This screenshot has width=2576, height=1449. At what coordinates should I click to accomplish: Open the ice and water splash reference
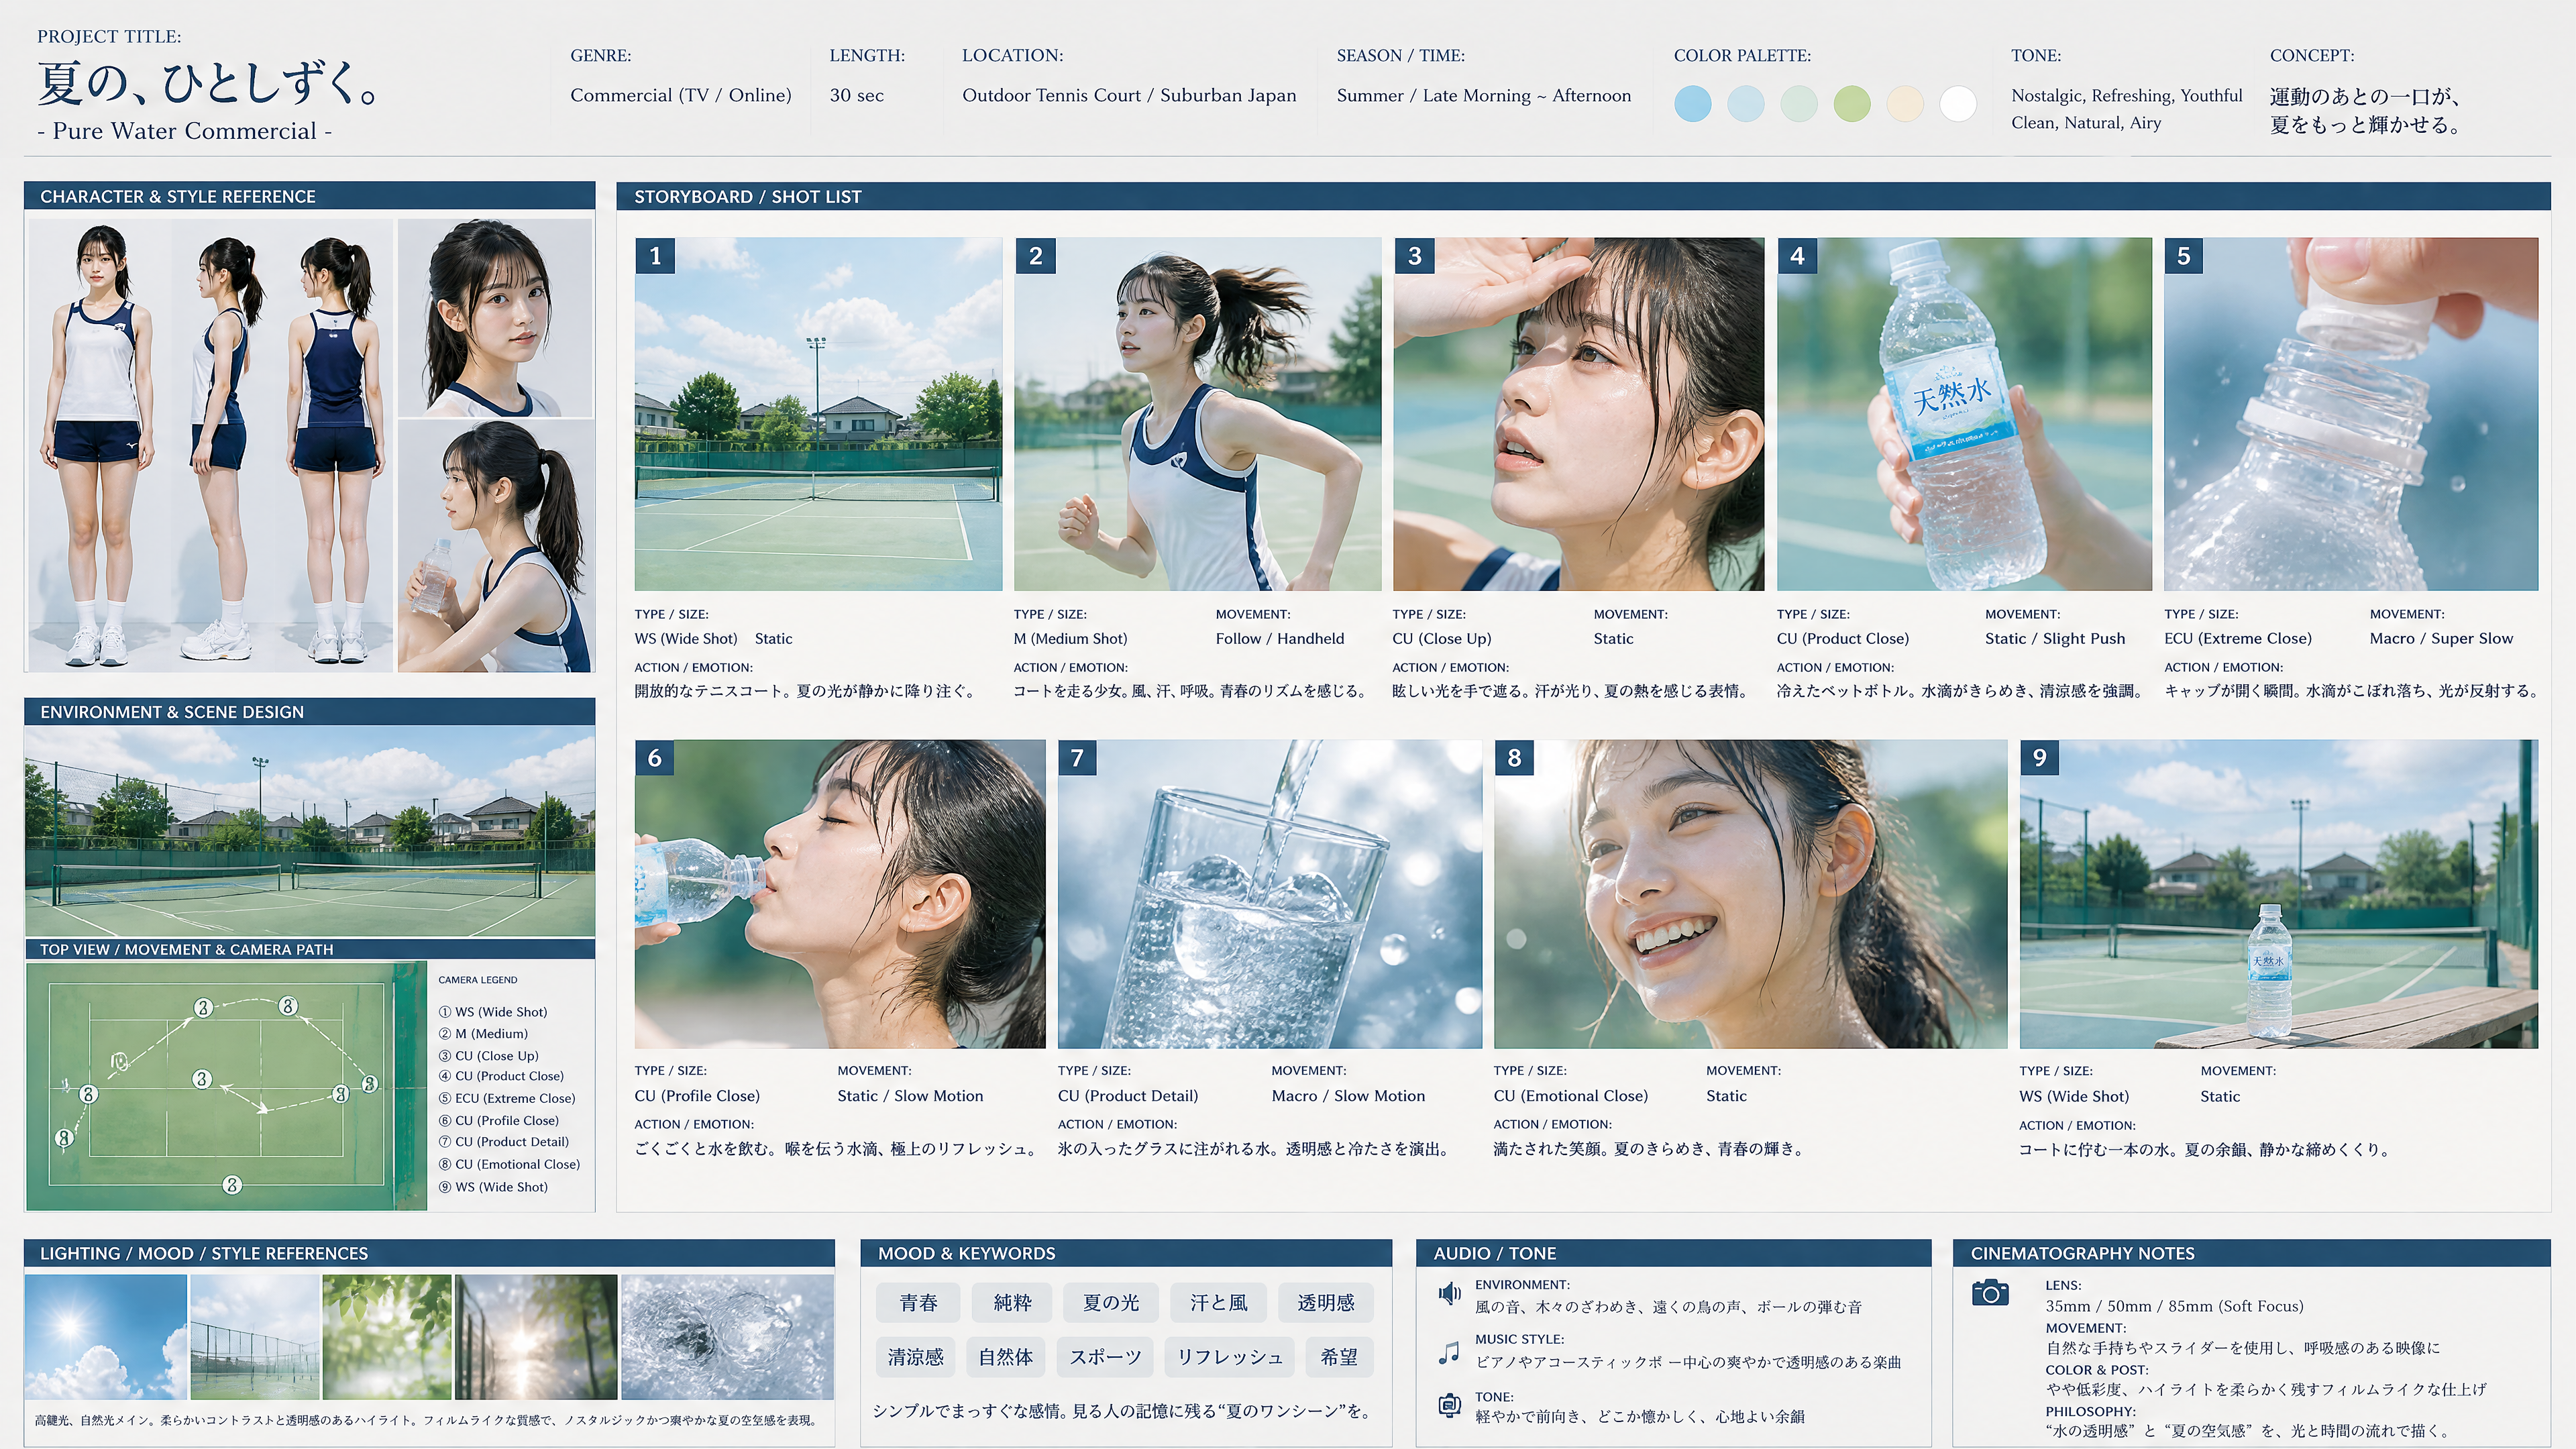click(x=727, y=1337)
